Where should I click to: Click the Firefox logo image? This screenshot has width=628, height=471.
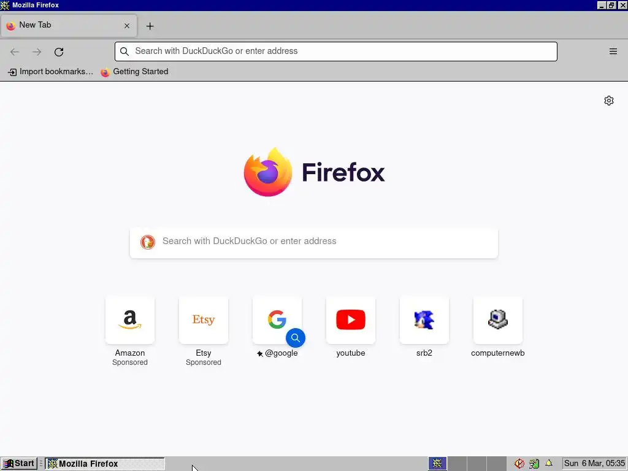click(x=268, y=172)
